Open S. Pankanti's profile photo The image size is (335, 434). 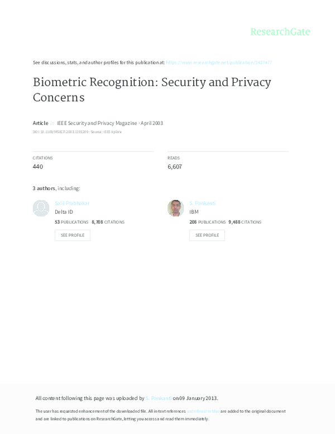coord(175,208)
